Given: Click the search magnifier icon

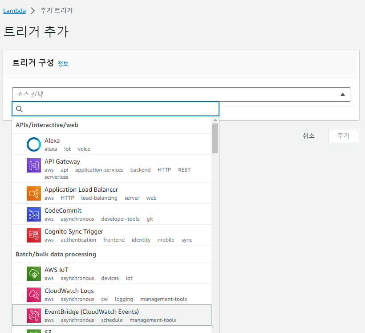Looking at the screenshot, I should coord(19,109).
